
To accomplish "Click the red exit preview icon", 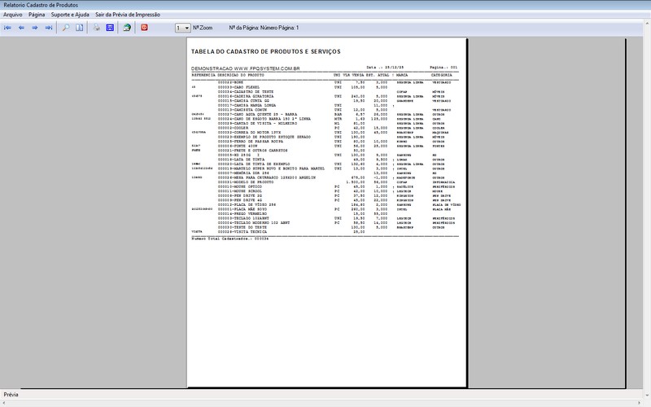I will pyautogui.click(x=144, y=28).
